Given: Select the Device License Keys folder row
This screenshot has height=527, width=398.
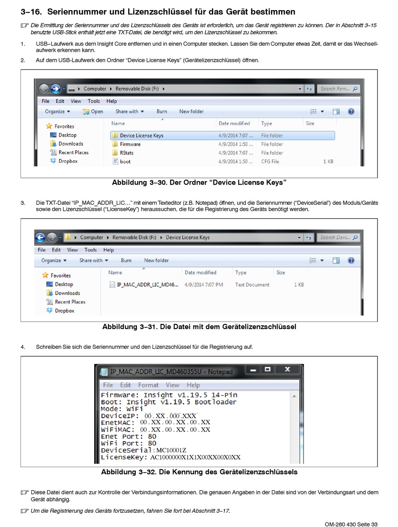Looking at the screenshot, I should pyautogui.click(x=222, y=135).
